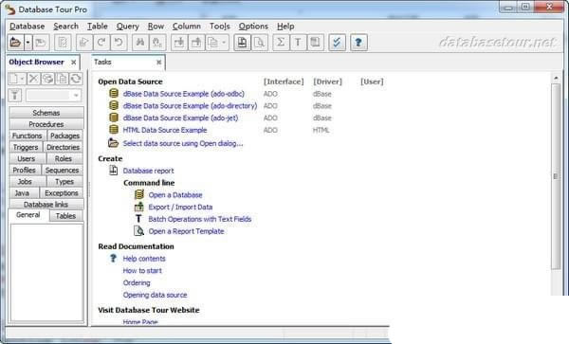Viewport: 569px width, 344px height.
Task: Click the copy data toolbar icon
Action: [x=213, y=43]
